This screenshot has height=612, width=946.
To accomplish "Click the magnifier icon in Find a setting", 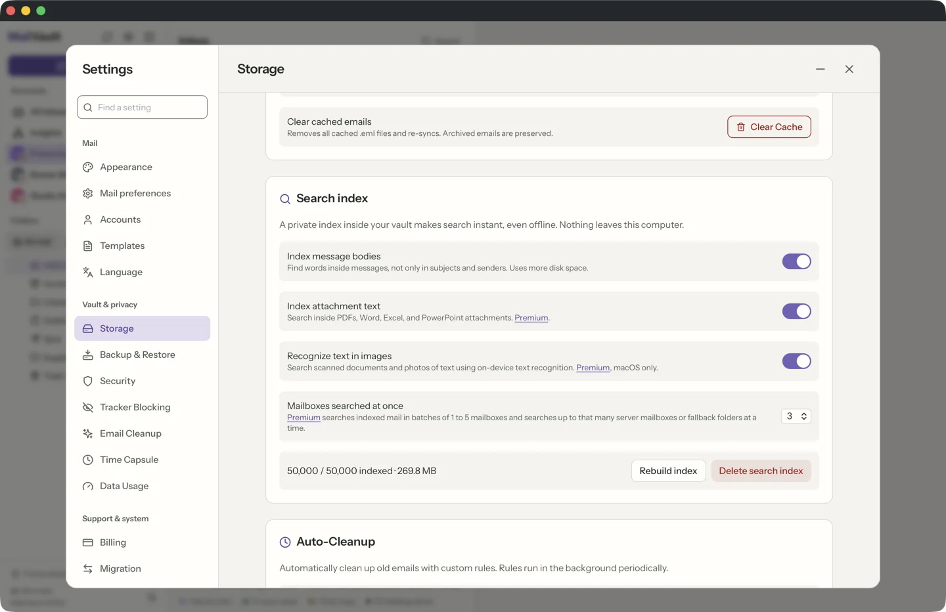I will tap(88, 108).
